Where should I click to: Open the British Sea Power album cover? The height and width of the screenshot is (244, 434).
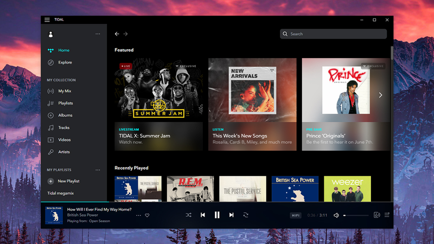(295, 189)
